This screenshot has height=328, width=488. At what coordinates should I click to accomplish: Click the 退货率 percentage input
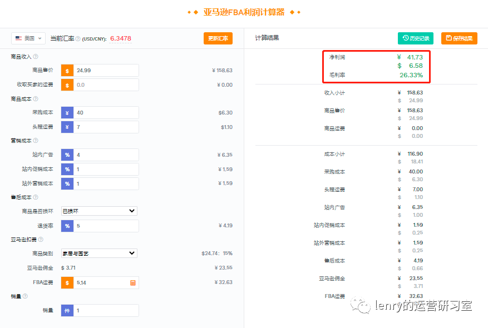coord(106,225)
